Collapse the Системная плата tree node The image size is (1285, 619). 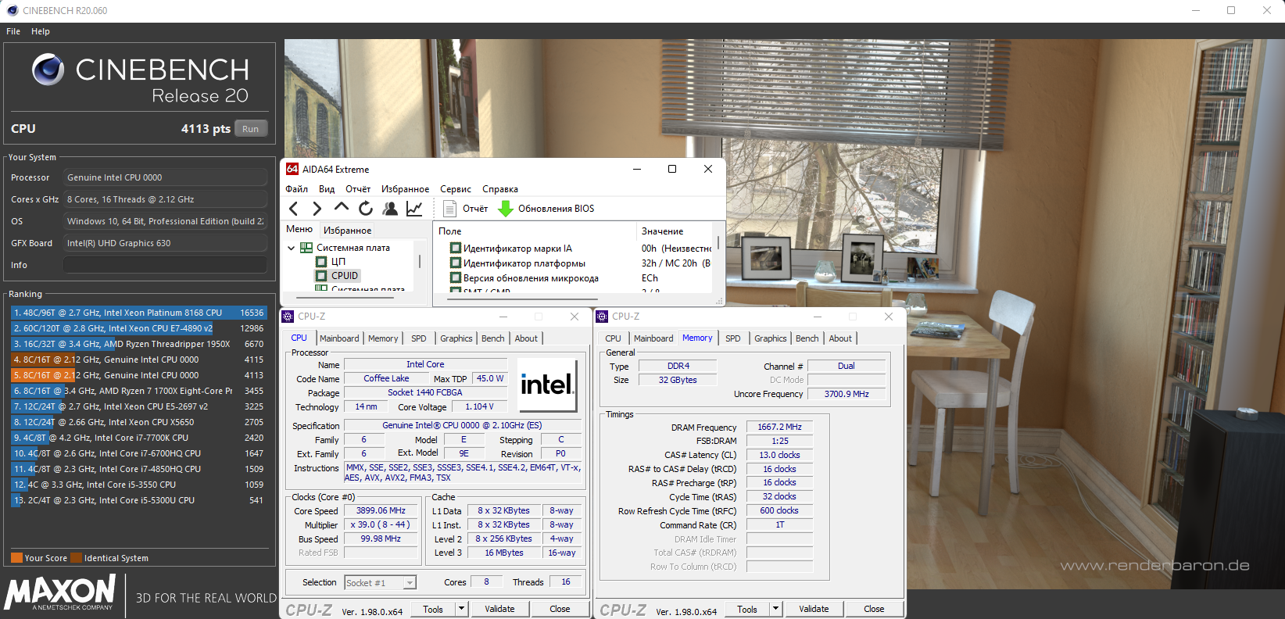pyautogui.click(x=292, y=248)
